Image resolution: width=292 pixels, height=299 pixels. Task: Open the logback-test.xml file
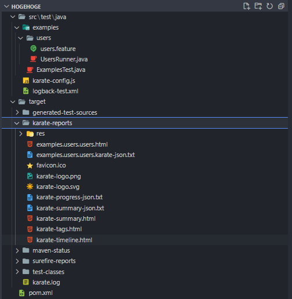click(55, 91)
